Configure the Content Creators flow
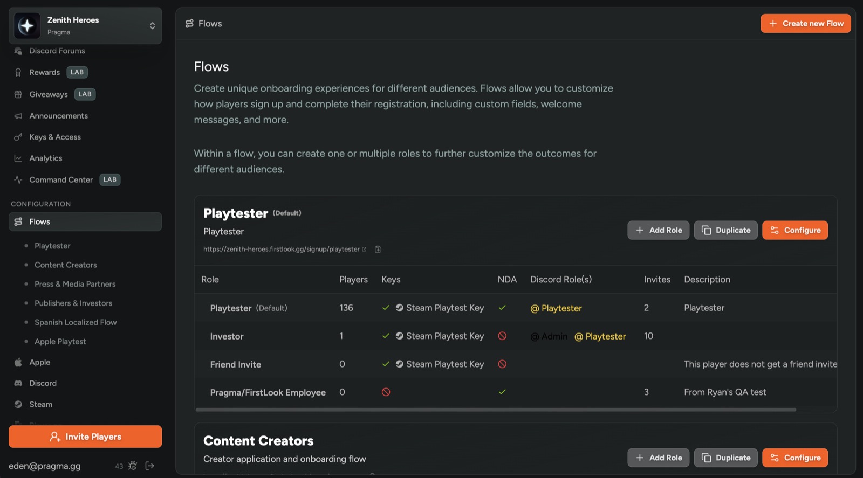Viewport: 863px width, 478px height. point(795,458)
